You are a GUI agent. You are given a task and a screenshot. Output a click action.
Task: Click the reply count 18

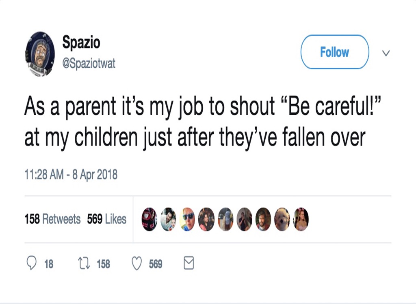[49, 264]
